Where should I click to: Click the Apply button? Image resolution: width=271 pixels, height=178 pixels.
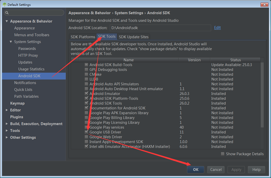[236, 170]
